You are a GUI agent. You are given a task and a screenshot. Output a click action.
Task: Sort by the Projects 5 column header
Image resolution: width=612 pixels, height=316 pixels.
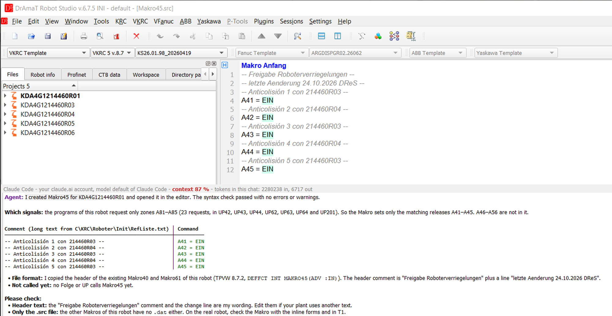tap(39, 86)
